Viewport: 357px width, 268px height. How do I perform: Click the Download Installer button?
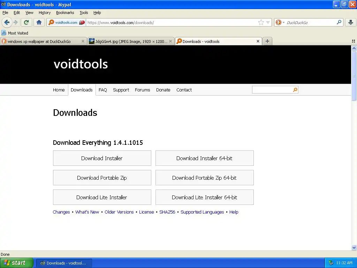click(102, 158)
